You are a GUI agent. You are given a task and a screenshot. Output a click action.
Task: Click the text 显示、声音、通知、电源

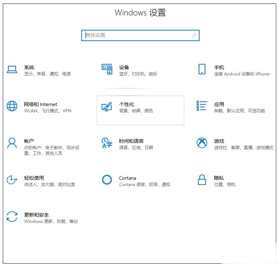[48, 74]
